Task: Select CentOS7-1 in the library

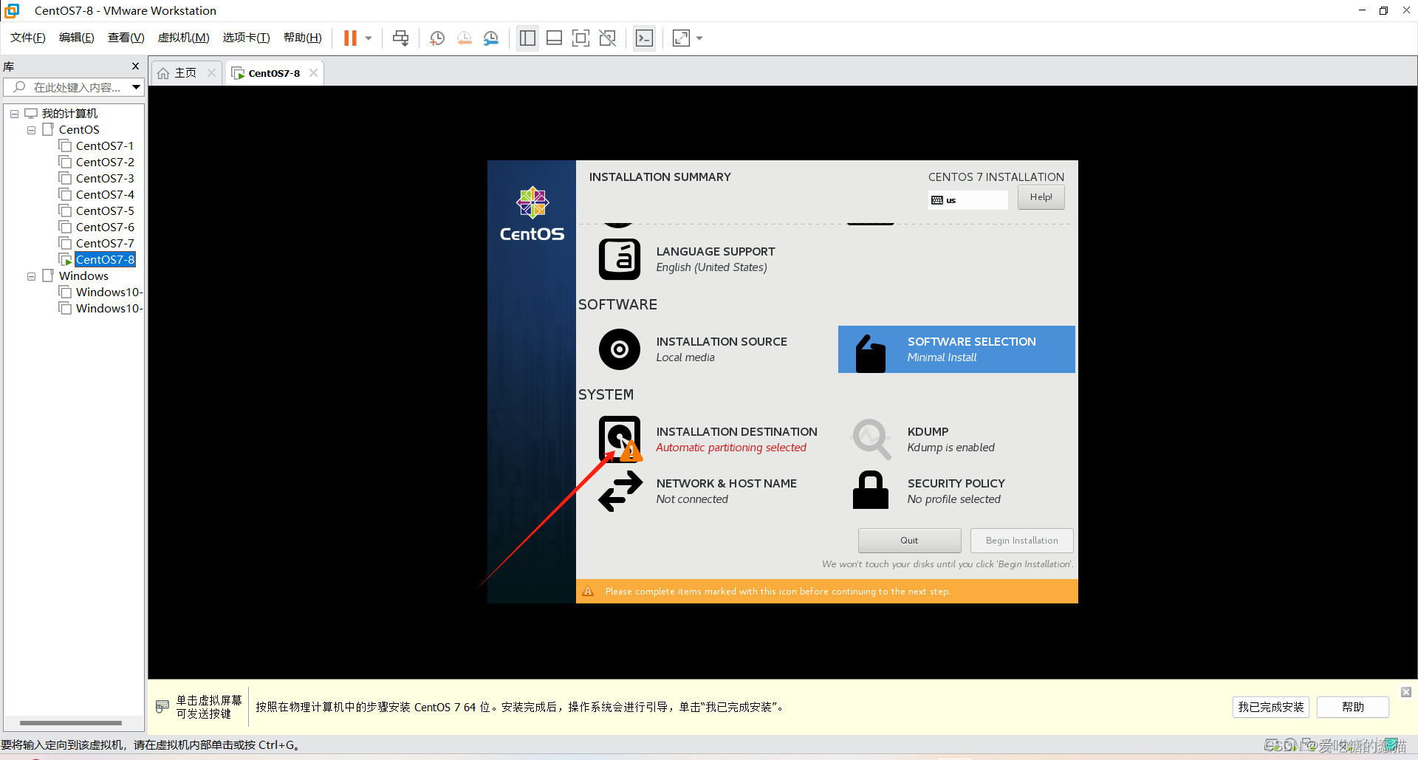Action: click(104, 146)
